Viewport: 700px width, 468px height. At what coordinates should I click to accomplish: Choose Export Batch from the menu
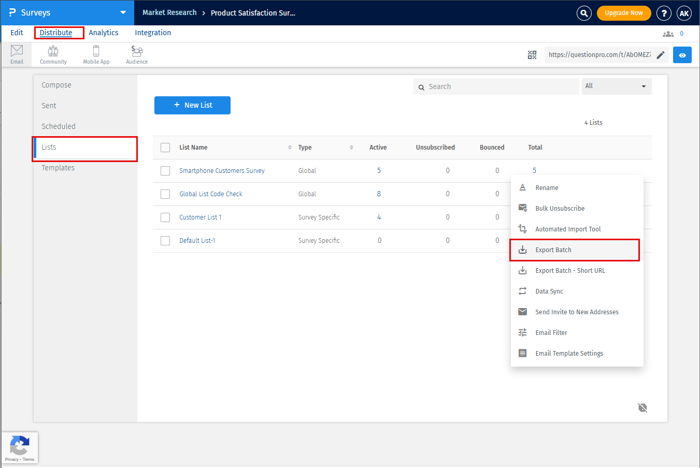(553, 250)
